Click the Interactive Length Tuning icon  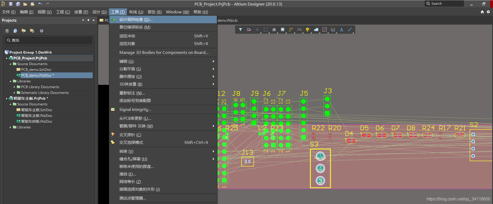pos(300,30)
